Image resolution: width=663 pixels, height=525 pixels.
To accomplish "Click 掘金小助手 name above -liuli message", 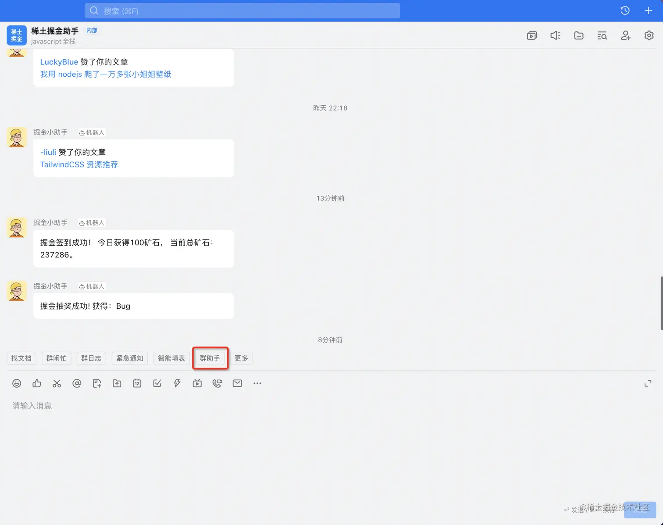I will tap(50, 132).
